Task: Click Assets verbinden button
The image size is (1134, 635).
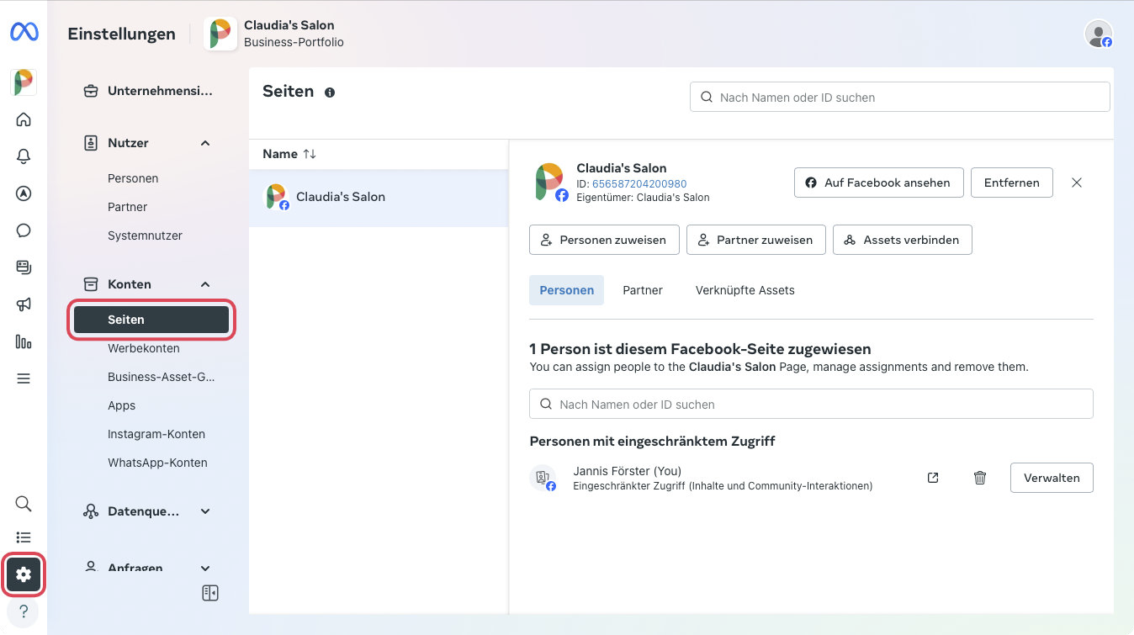Action: tap(903, 240)
